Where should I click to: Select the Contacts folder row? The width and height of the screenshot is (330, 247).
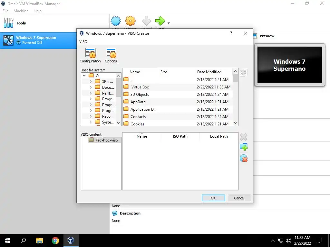point(178,116)
